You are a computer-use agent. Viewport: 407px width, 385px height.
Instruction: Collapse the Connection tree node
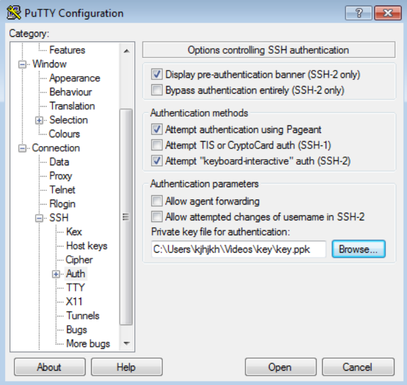22,149
